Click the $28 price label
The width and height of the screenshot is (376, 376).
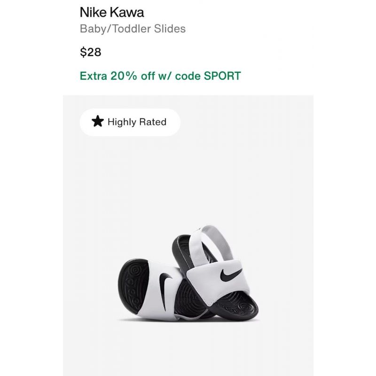91,52
